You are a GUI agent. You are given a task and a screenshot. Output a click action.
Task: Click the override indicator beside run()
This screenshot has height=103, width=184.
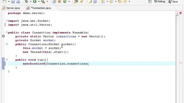[x=3, y=59]
